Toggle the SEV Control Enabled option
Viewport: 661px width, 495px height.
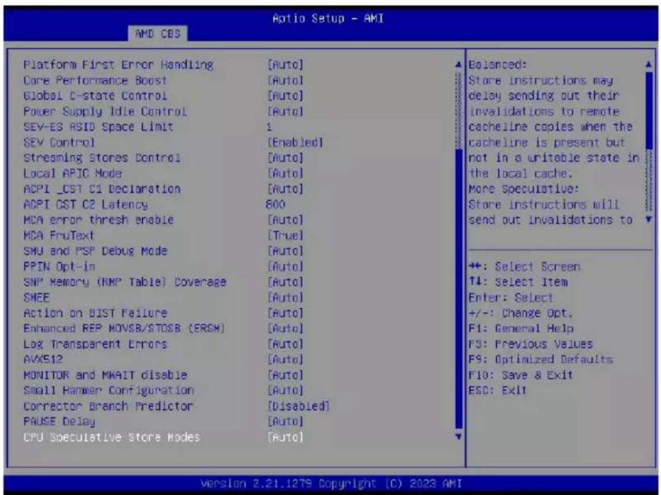(x=295, y=142)
